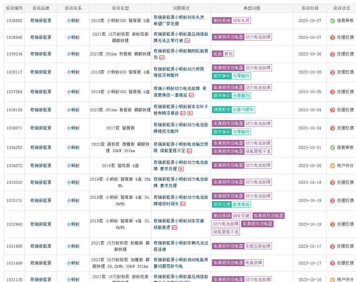This screenshot has height=282, width=356.
Task: Click the red status icon for complaint 1036165
Action: click(x=332, y=110)
